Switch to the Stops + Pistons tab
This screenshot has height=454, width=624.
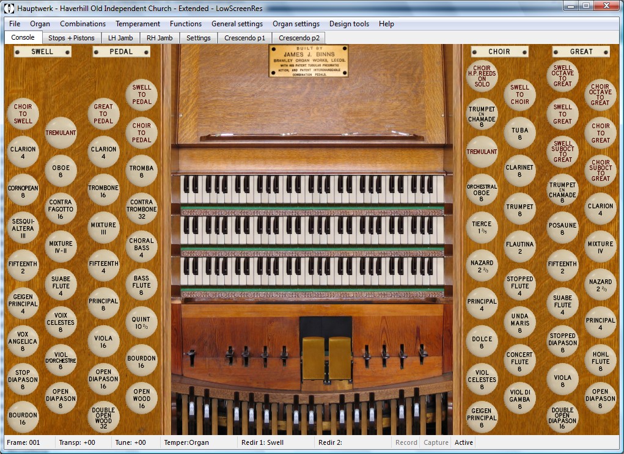(72, 38)
